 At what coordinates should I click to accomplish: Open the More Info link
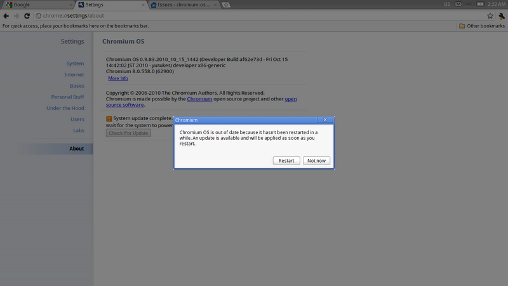(x=118, y=78)
